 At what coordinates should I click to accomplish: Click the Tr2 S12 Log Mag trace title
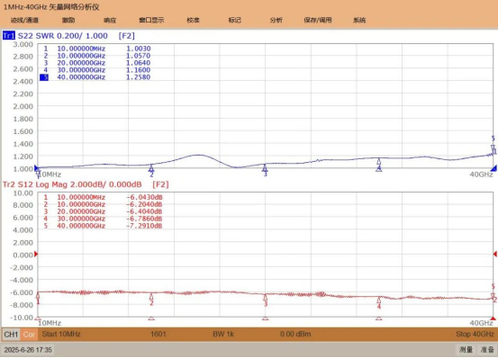click(x=72, y=184)
